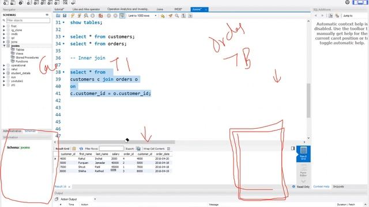The height and width of the screenshot is (207, 369).
Task: Click the open SQL script icon in the main toolbar
Action: (13, 2)
